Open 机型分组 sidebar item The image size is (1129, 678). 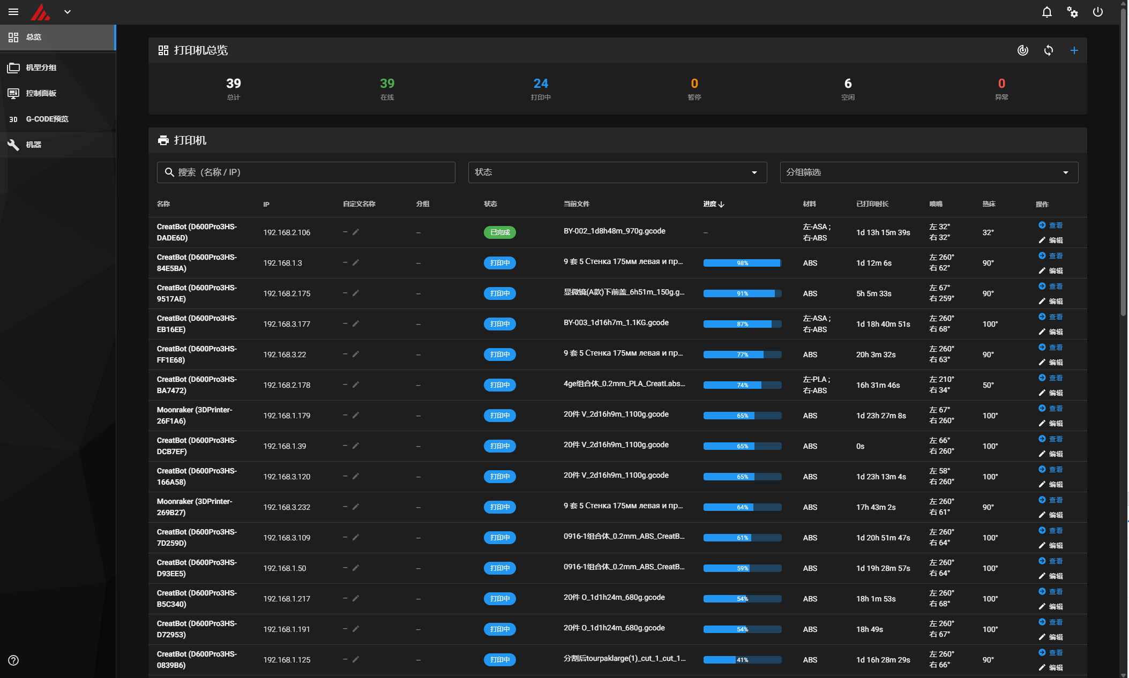(57, 67)
